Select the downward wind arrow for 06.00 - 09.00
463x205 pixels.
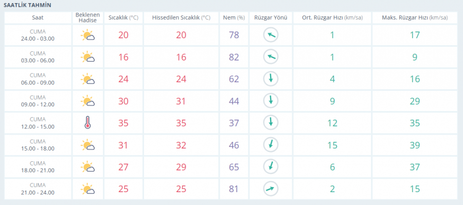[271, 79]
